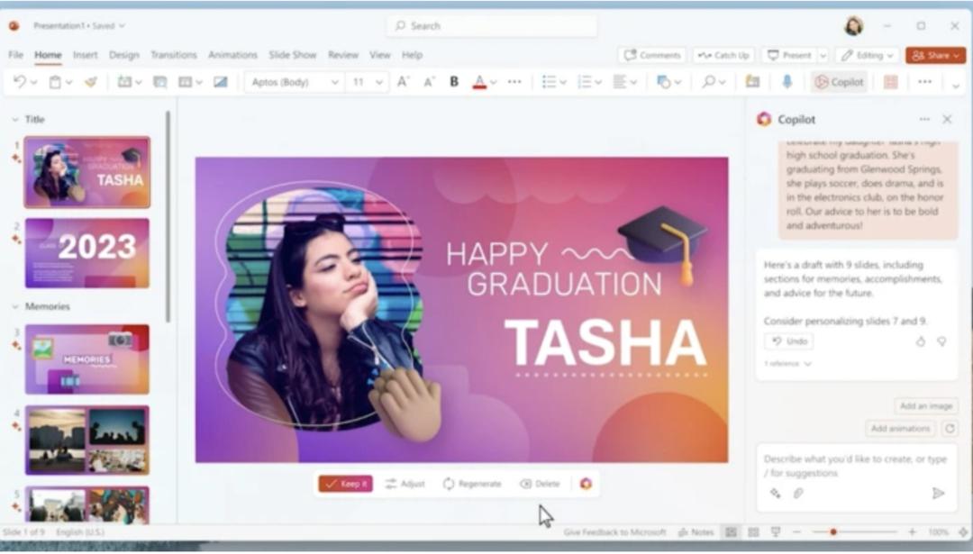Toggle bold formatting
This screenshot has height=554, width=973.
tap(454, 82)
